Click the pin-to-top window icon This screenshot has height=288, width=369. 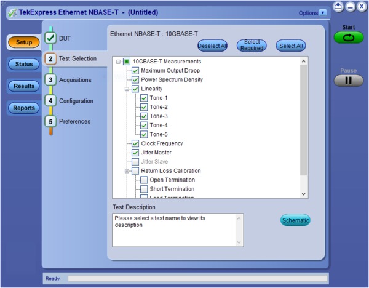coord(338,7)
